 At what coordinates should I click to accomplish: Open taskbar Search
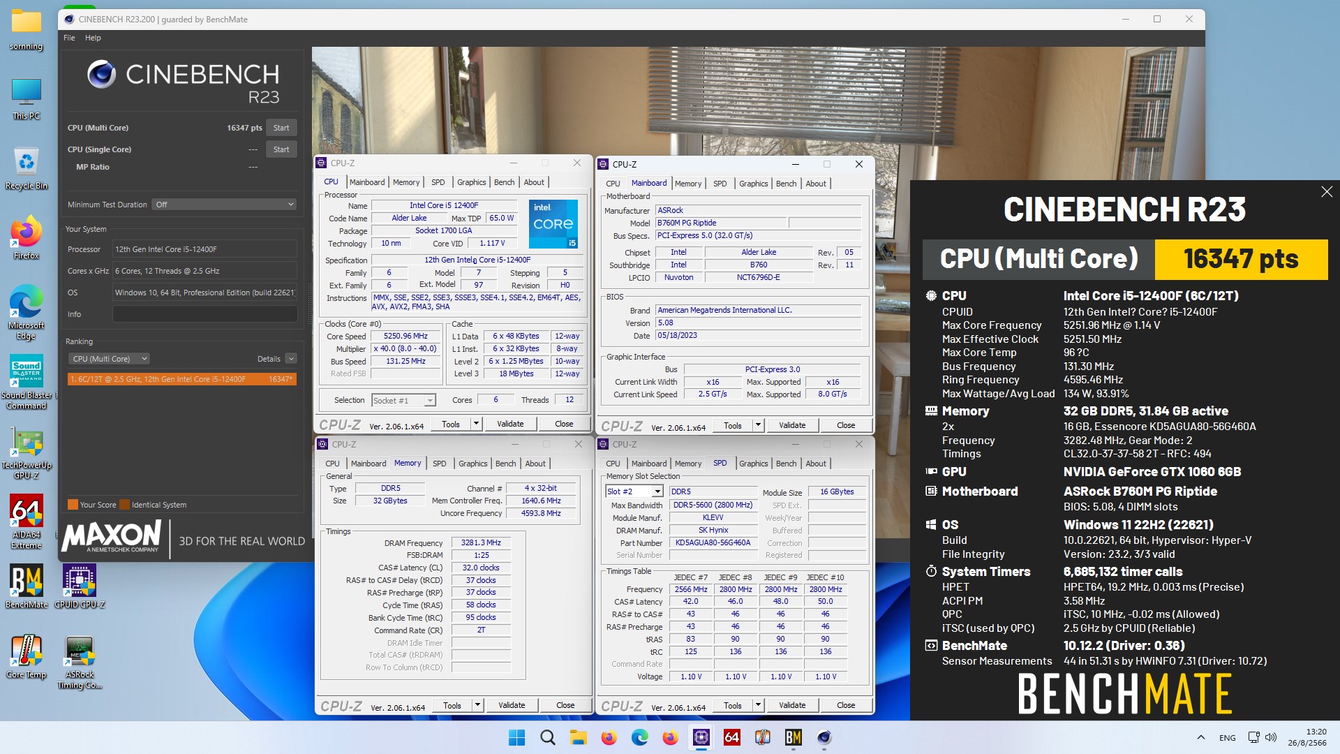pos(548,737)
